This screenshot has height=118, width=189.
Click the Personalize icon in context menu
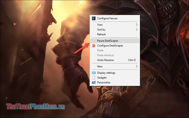click(x=94, y=82)
